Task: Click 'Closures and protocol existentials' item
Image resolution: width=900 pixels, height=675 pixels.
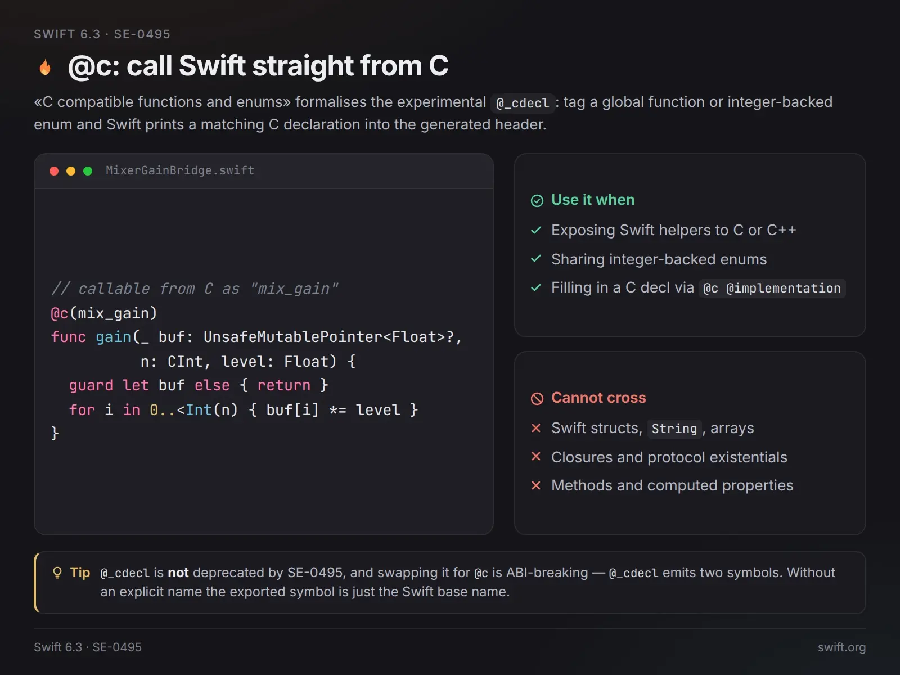Action: [x=669, y=457]
